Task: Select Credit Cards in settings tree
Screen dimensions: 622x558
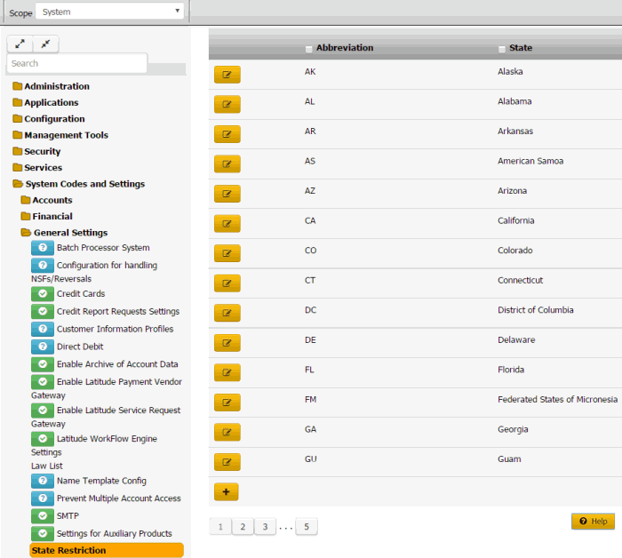Action: 81,293
